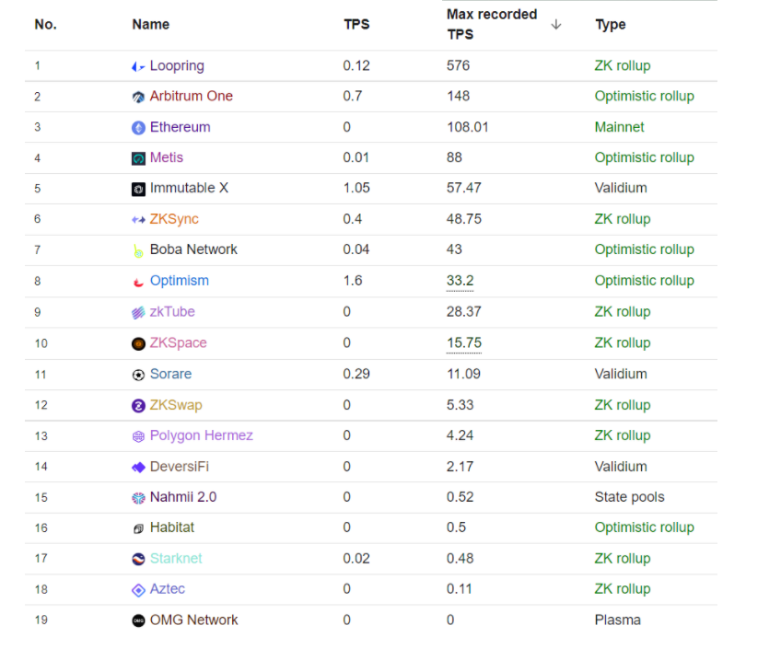Image resolution: width=781 pixels, height=649 pixels.
Task: Click the sort arrow beside Max recorded TPS
Action: pos(556,24)
